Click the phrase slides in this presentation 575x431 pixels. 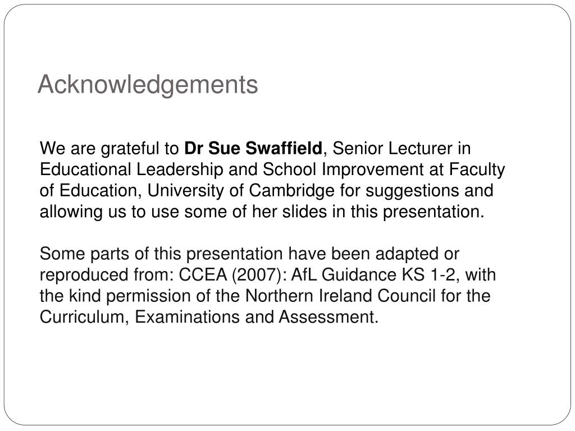[383, 212]
